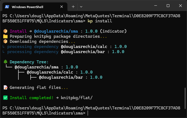Click the folder emoji beside Preparing knitpkg
The image size is (187, 118).
5,36
